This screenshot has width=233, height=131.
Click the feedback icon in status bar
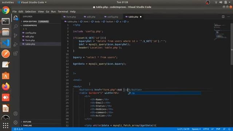(x=224, y=129)
